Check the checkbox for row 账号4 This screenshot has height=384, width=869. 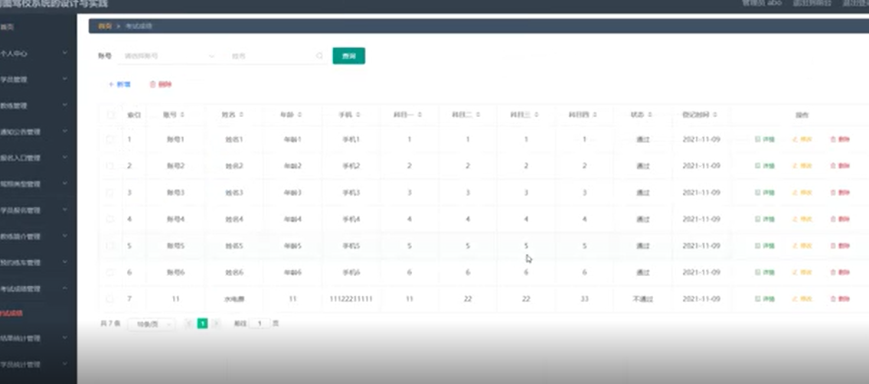point(109,219)
